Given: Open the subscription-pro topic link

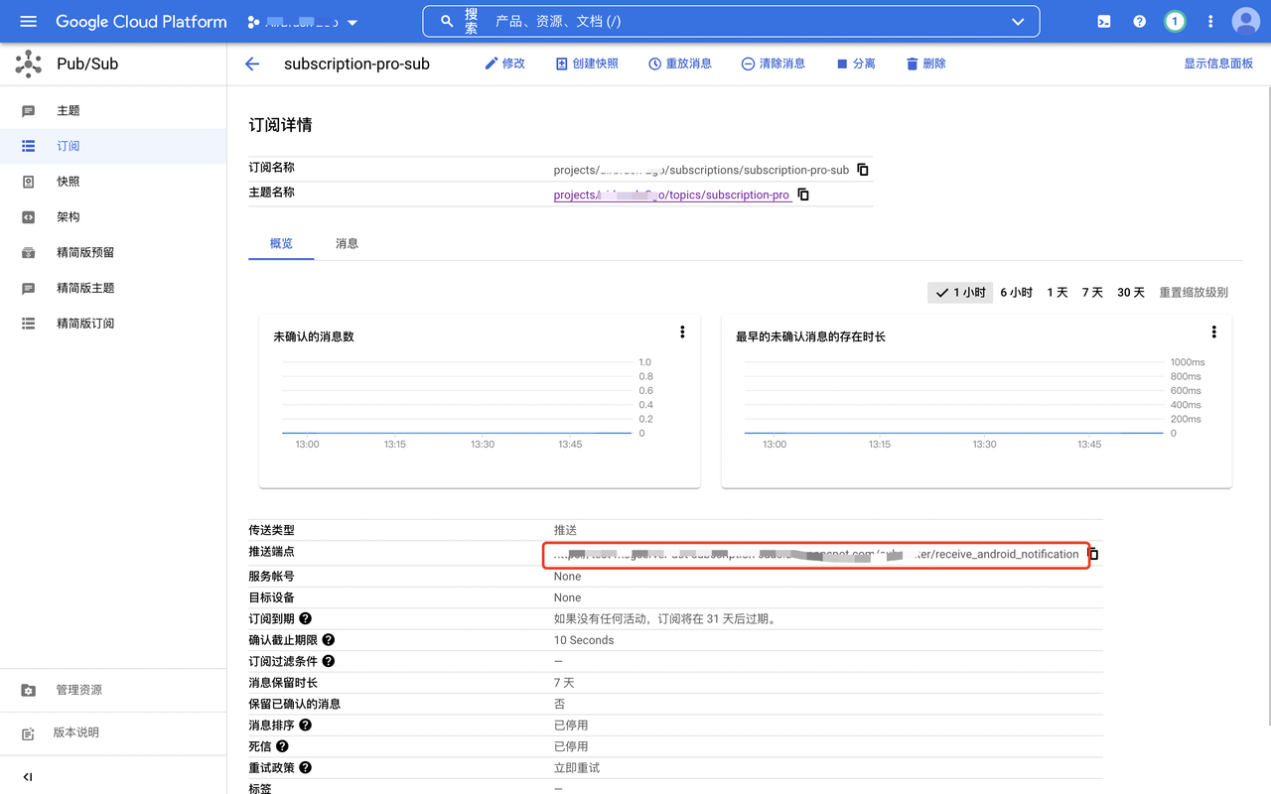Looking at the screenshot, I should [x=671, y=195].
